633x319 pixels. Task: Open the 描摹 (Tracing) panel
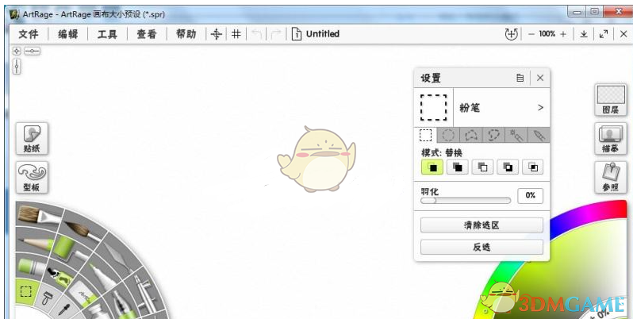pos(611,139)
